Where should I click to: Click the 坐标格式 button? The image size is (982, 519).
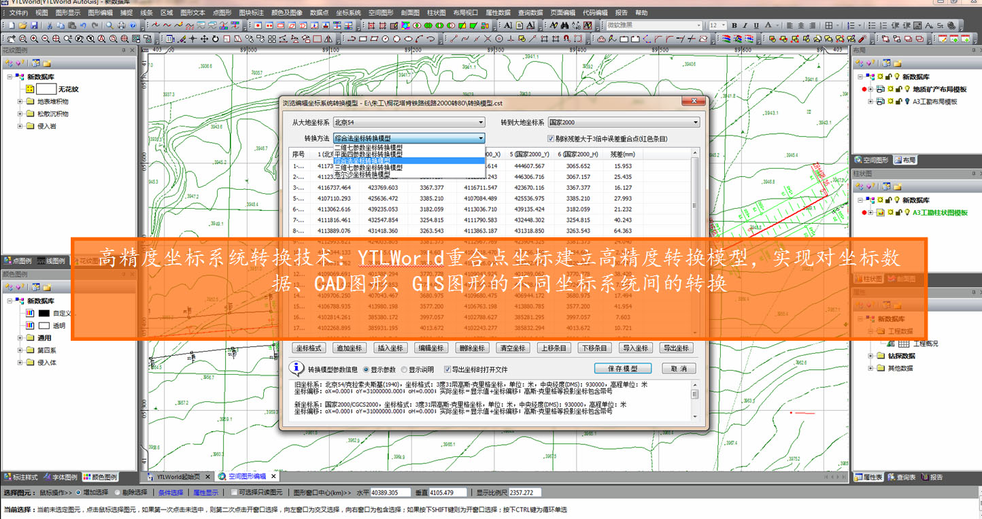pos(309,348)
